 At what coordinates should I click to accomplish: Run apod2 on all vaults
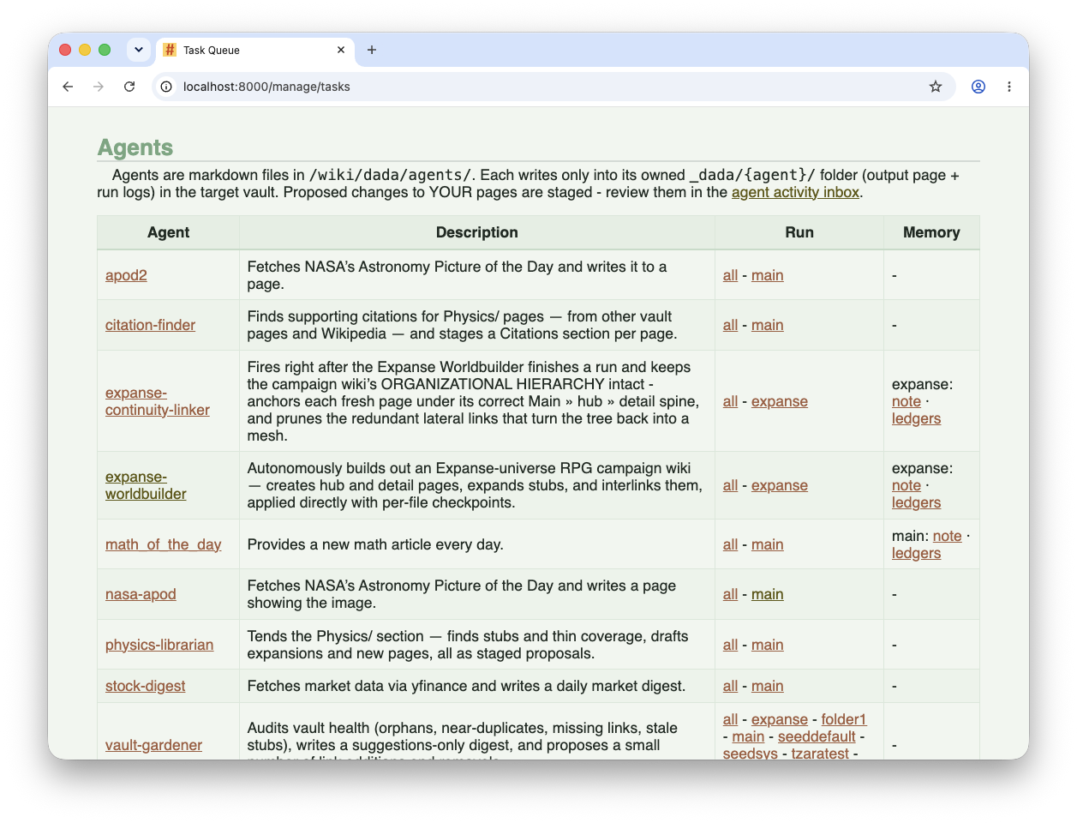(730, 275)
